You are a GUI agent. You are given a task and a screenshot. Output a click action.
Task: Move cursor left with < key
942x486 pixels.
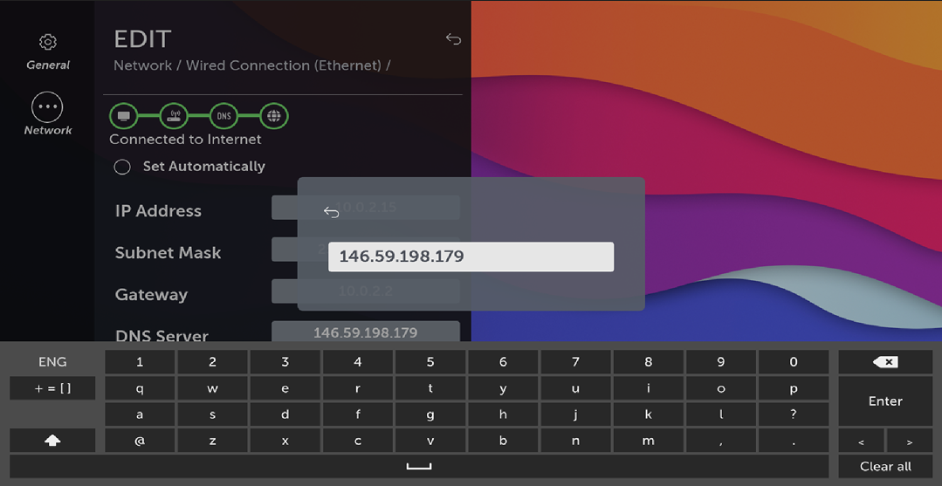click(861, 442)
